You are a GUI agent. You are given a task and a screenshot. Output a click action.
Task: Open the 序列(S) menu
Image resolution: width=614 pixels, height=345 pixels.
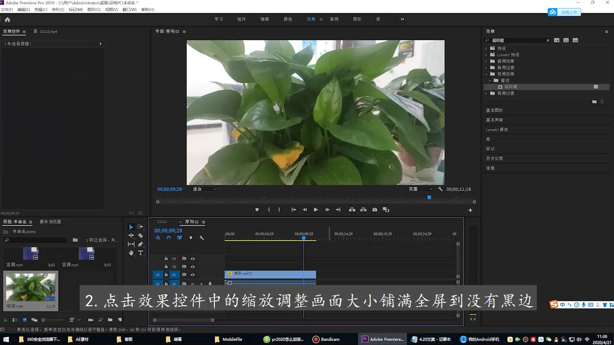(x=58, y=10)
